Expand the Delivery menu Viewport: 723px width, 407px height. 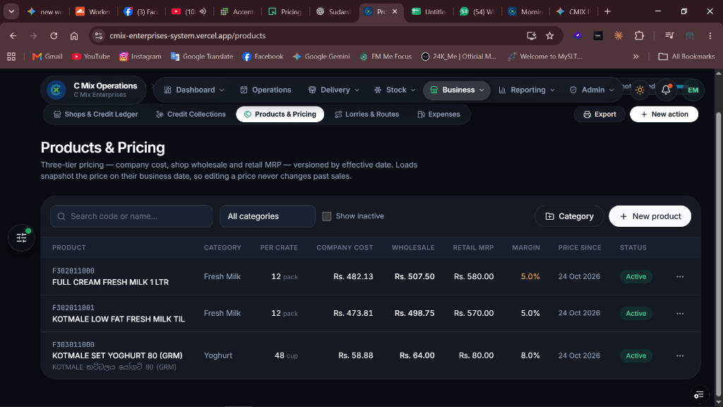(334, 90)
